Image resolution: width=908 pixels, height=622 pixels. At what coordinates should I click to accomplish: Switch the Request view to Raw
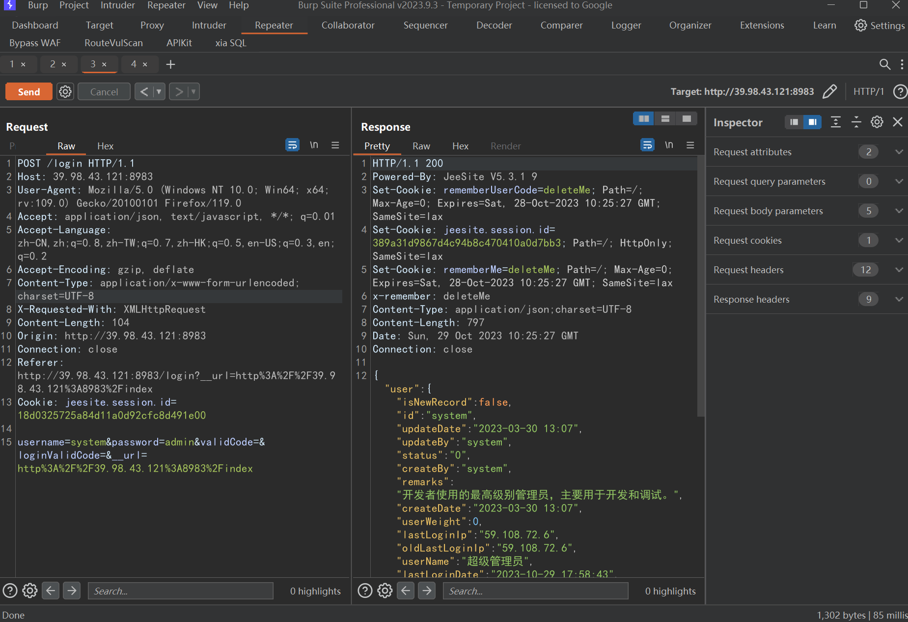(66, 146)
